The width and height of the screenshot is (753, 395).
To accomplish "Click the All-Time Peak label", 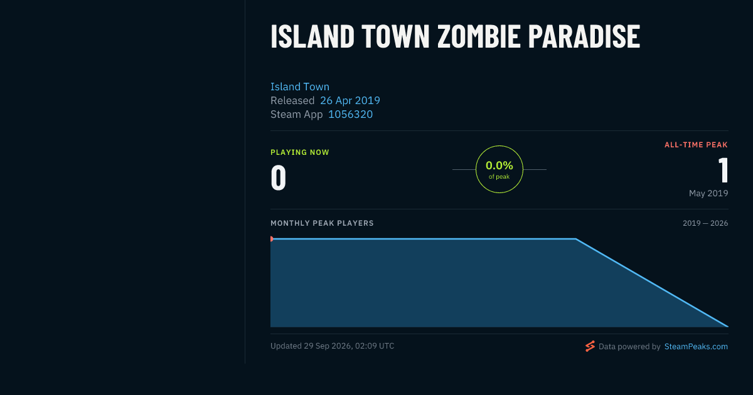I will click(x=697, y=145).
